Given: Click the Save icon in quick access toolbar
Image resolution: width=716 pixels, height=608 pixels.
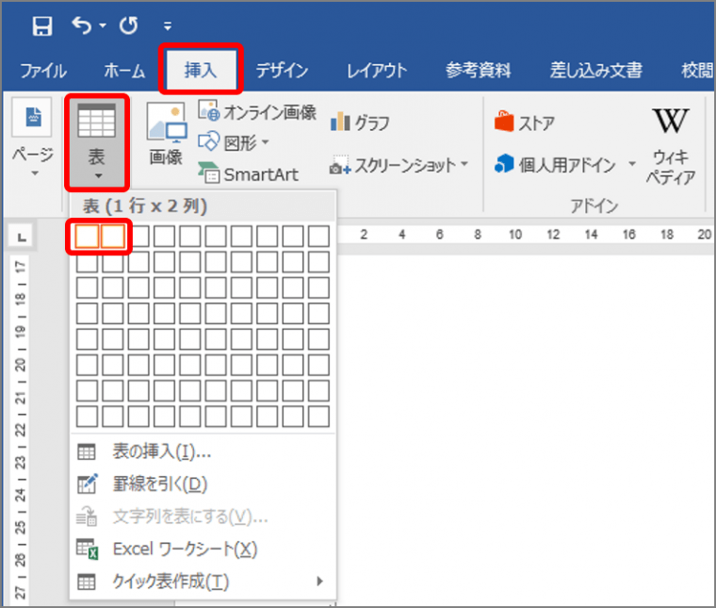Looking at the screenshot, I should pos(42,25).
